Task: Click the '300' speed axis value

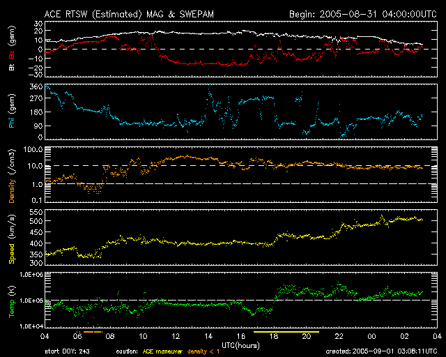Action: (36, 263)
